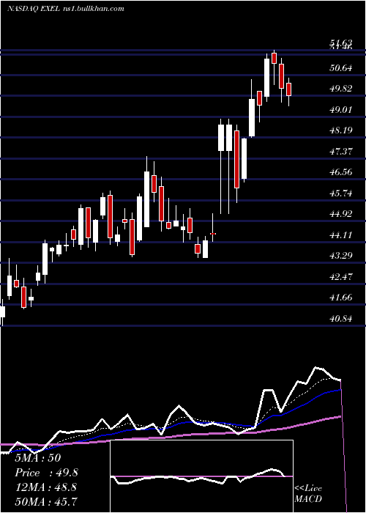Select the 47.37 price axis label
This screenshot has height=513, width=366.
[x=341, y=151]
